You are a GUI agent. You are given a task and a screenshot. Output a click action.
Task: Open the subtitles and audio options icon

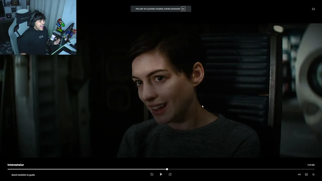[x=306, y=174]
